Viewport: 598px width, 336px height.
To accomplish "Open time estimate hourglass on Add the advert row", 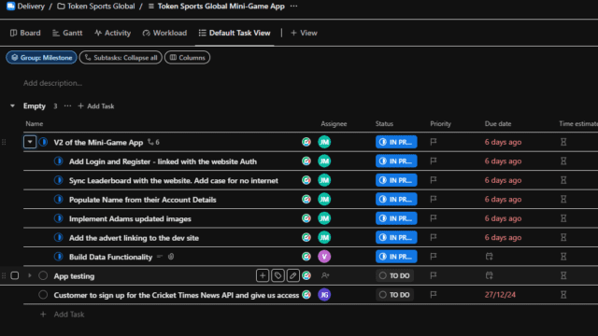I will (563, 237).
